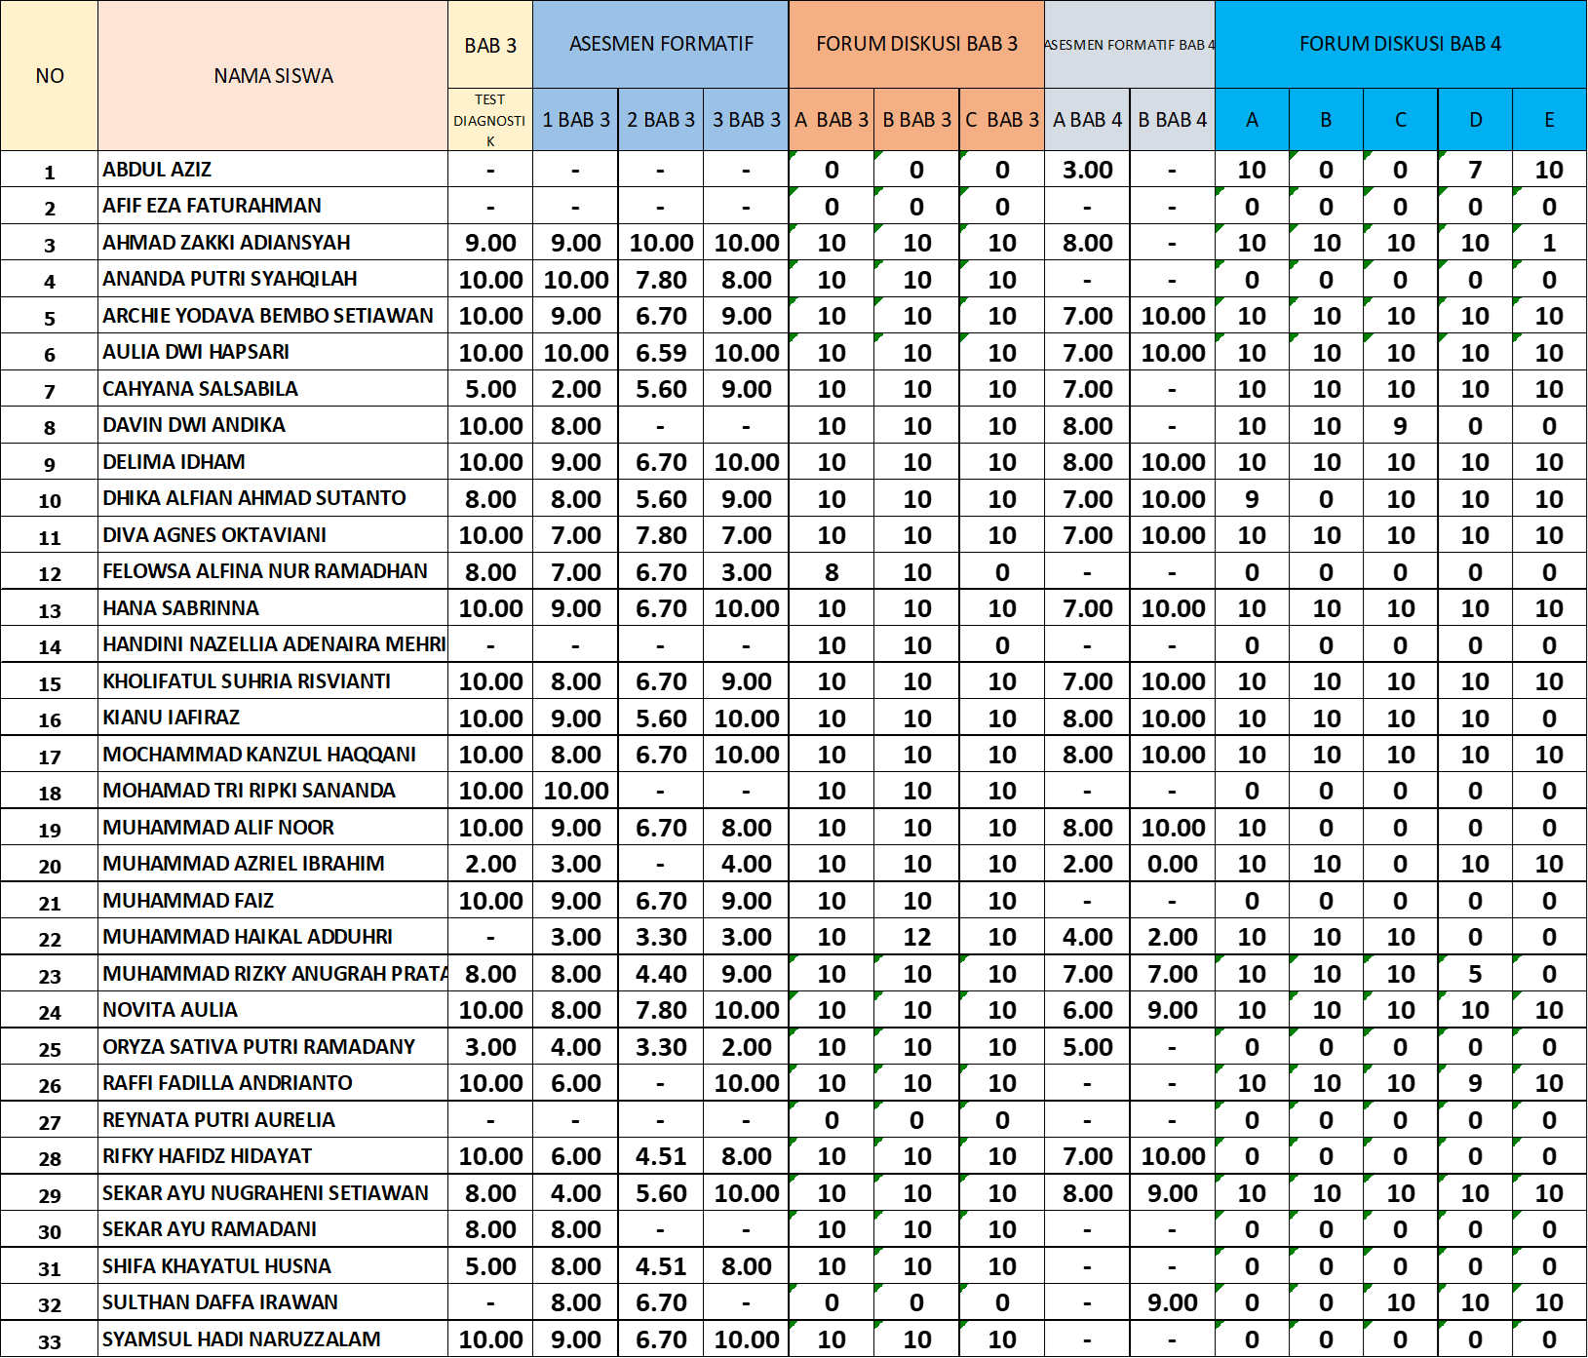The image size is (1588, 1358).
Task: Click the NOVITA AULIA name cell
Action: click(273, 1010)
